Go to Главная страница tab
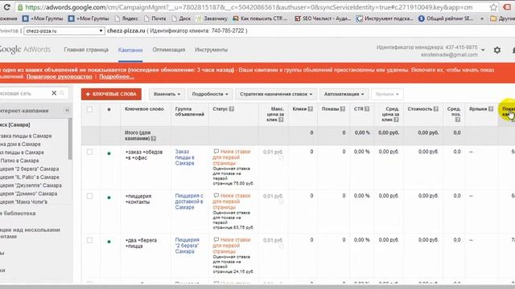This screenshot has height=289, width=515. pyautogui.click(x=86, y=50)
